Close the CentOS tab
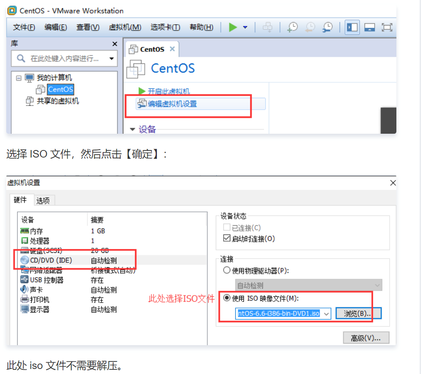The image size is (421, 374). click(172, 49)
